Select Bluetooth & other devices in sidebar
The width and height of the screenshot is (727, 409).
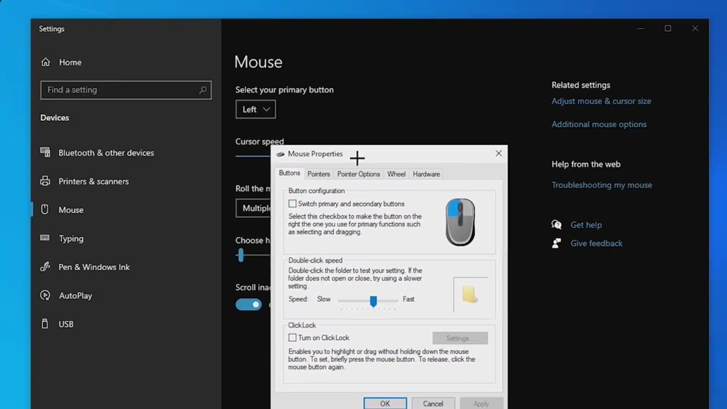pyautogui.click(x=106, y=153)
